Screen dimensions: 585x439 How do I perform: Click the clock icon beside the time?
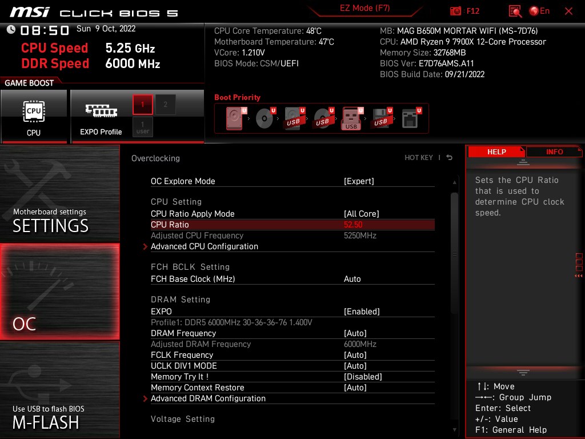point(11,30)
